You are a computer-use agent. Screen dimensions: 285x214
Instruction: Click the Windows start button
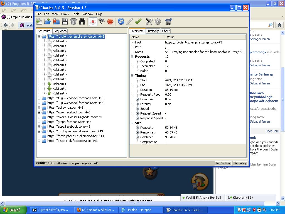point(13,210)
